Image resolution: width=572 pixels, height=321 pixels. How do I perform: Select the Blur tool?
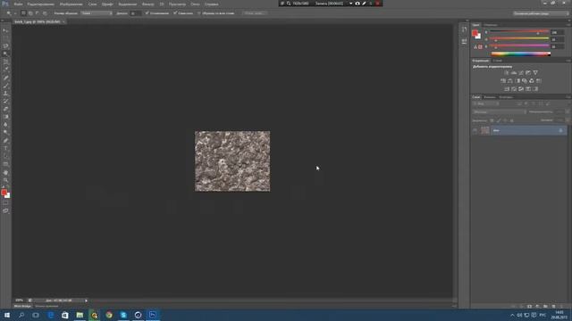point(5,125)
